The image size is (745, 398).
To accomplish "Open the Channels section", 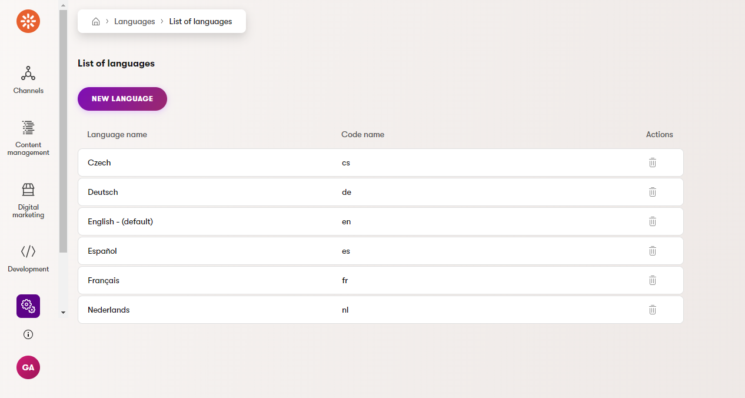I will point(28,80).
